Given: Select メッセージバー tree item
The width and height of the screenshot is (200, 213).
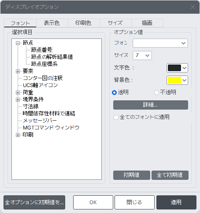Looking at the screenshot, I should point(40,121).
